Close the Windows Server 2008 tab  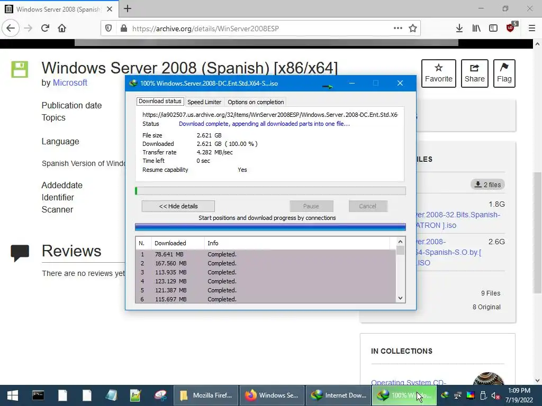(x=110, y=9)
